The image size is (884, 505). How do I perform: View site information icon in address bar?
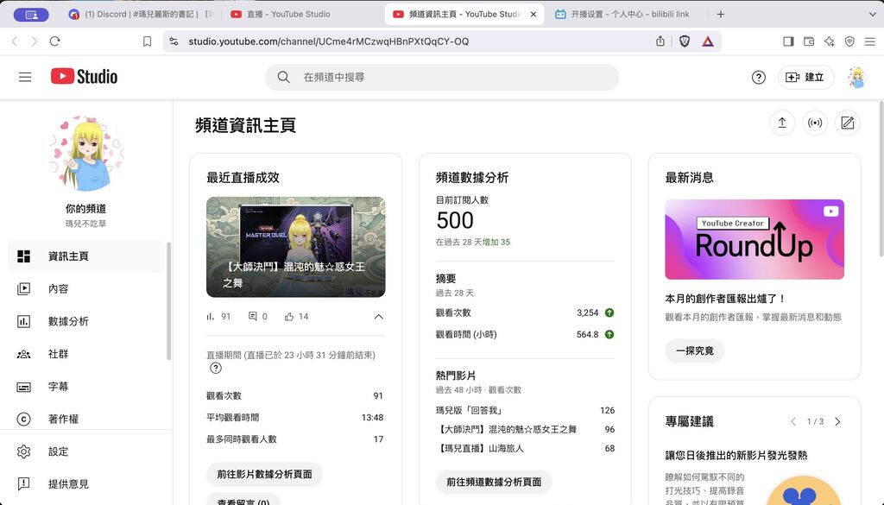pos(174,41)
